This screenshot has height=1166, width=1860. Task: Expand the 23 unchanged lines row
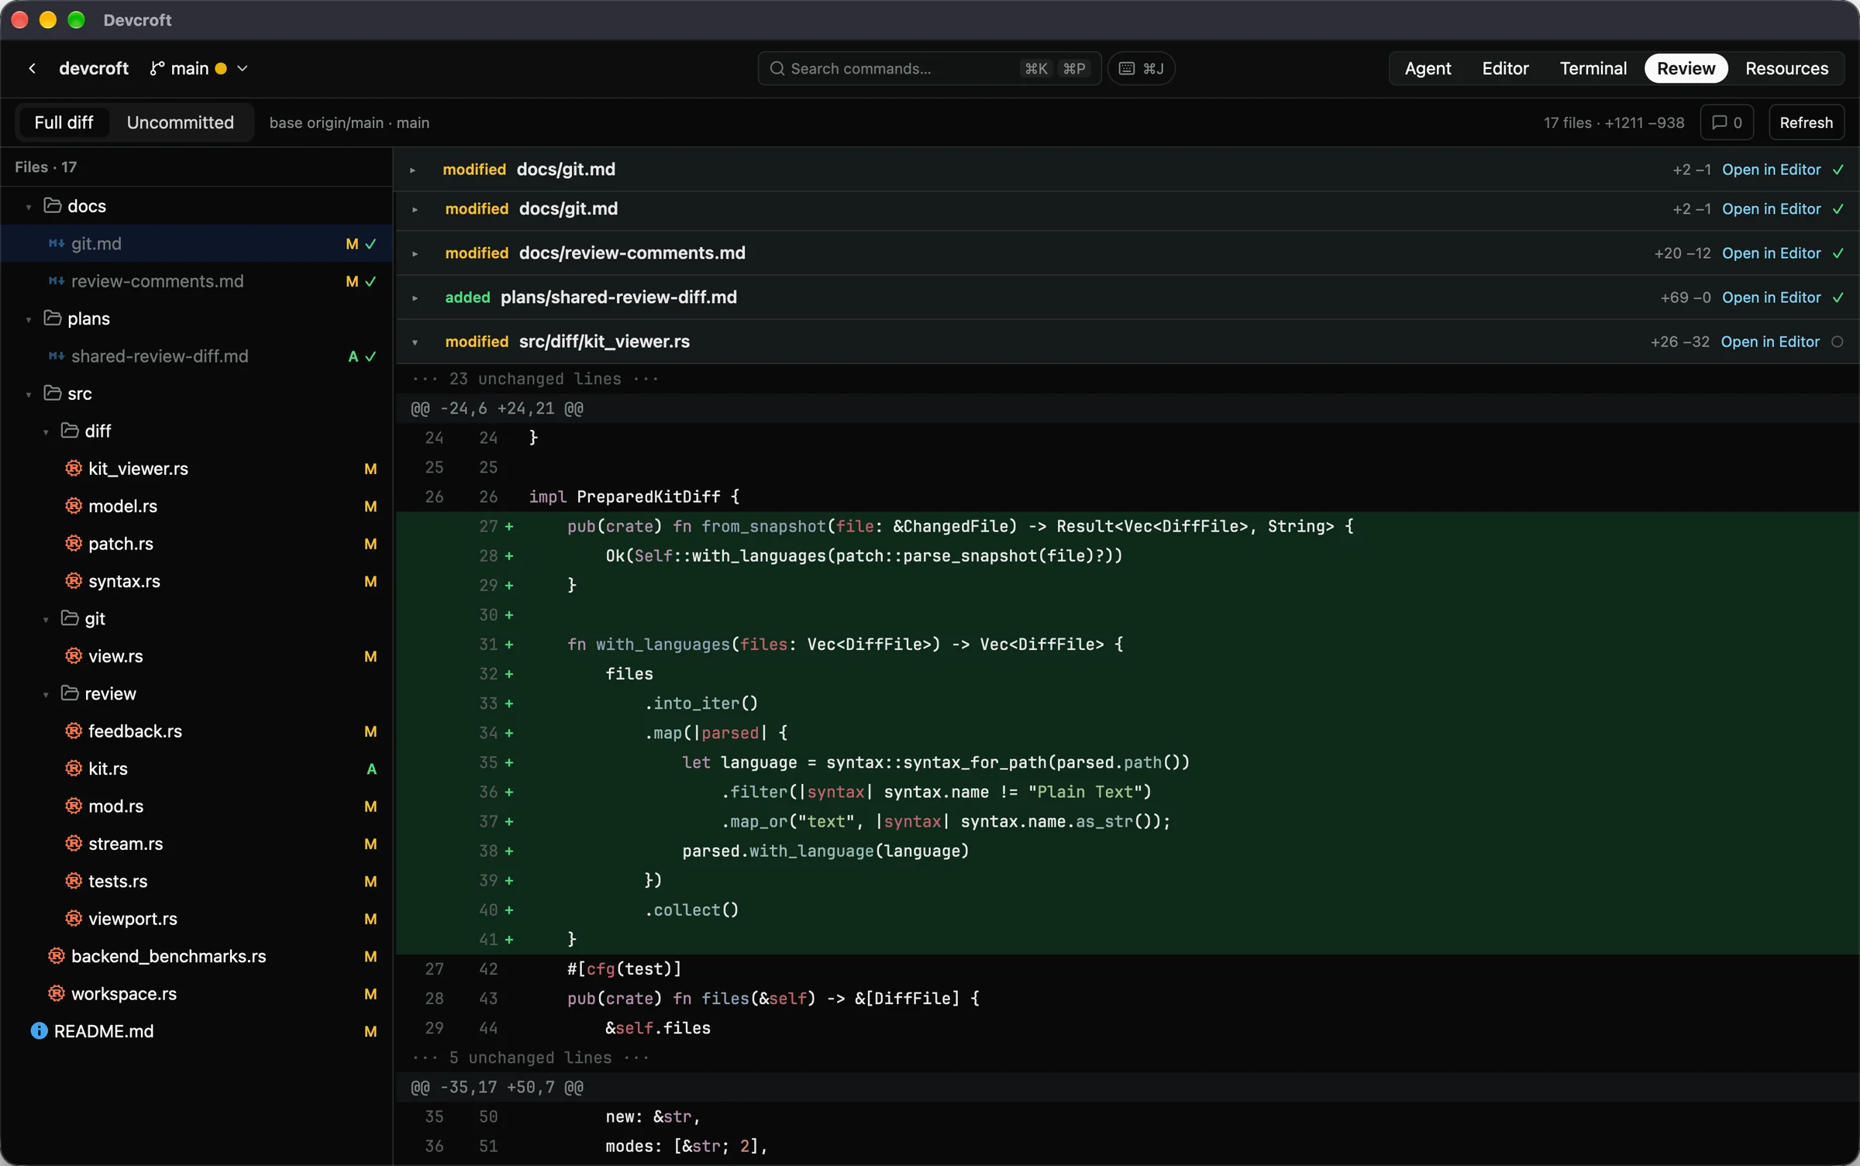tap(1128, 379)
